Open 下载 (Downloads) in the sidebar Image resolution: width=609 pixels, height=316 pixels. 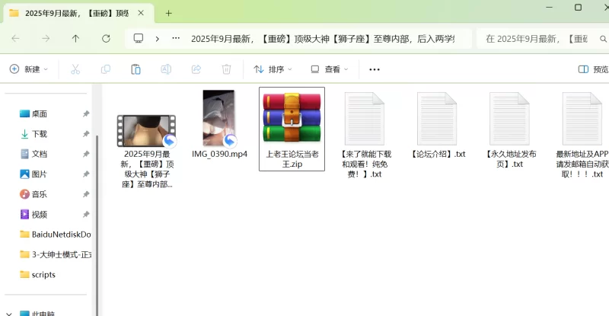39,134
